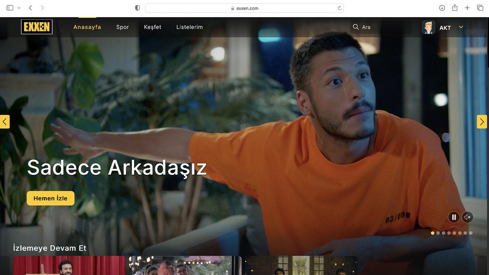Click the EXXEN logo
This screenshot has width=489, height=275.
37,26
